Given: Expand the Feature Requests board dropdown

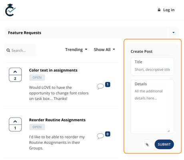Looking at the screenshot, I should click(x=174, y=32).
